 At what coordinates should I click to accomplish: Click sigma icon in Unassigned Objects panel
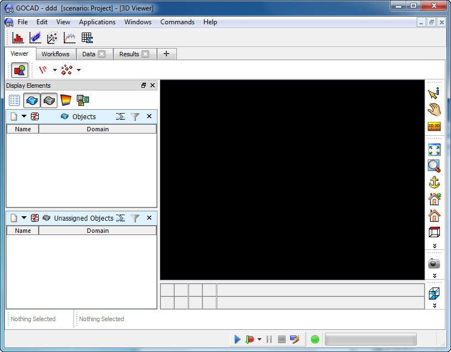pyautogui.click(x=120, y=218)
